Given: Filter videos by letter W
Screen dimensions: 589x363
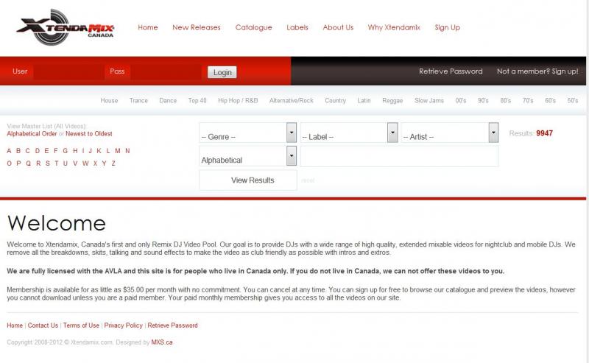Looking at the screenshot, I should click(x=85, y=163).
